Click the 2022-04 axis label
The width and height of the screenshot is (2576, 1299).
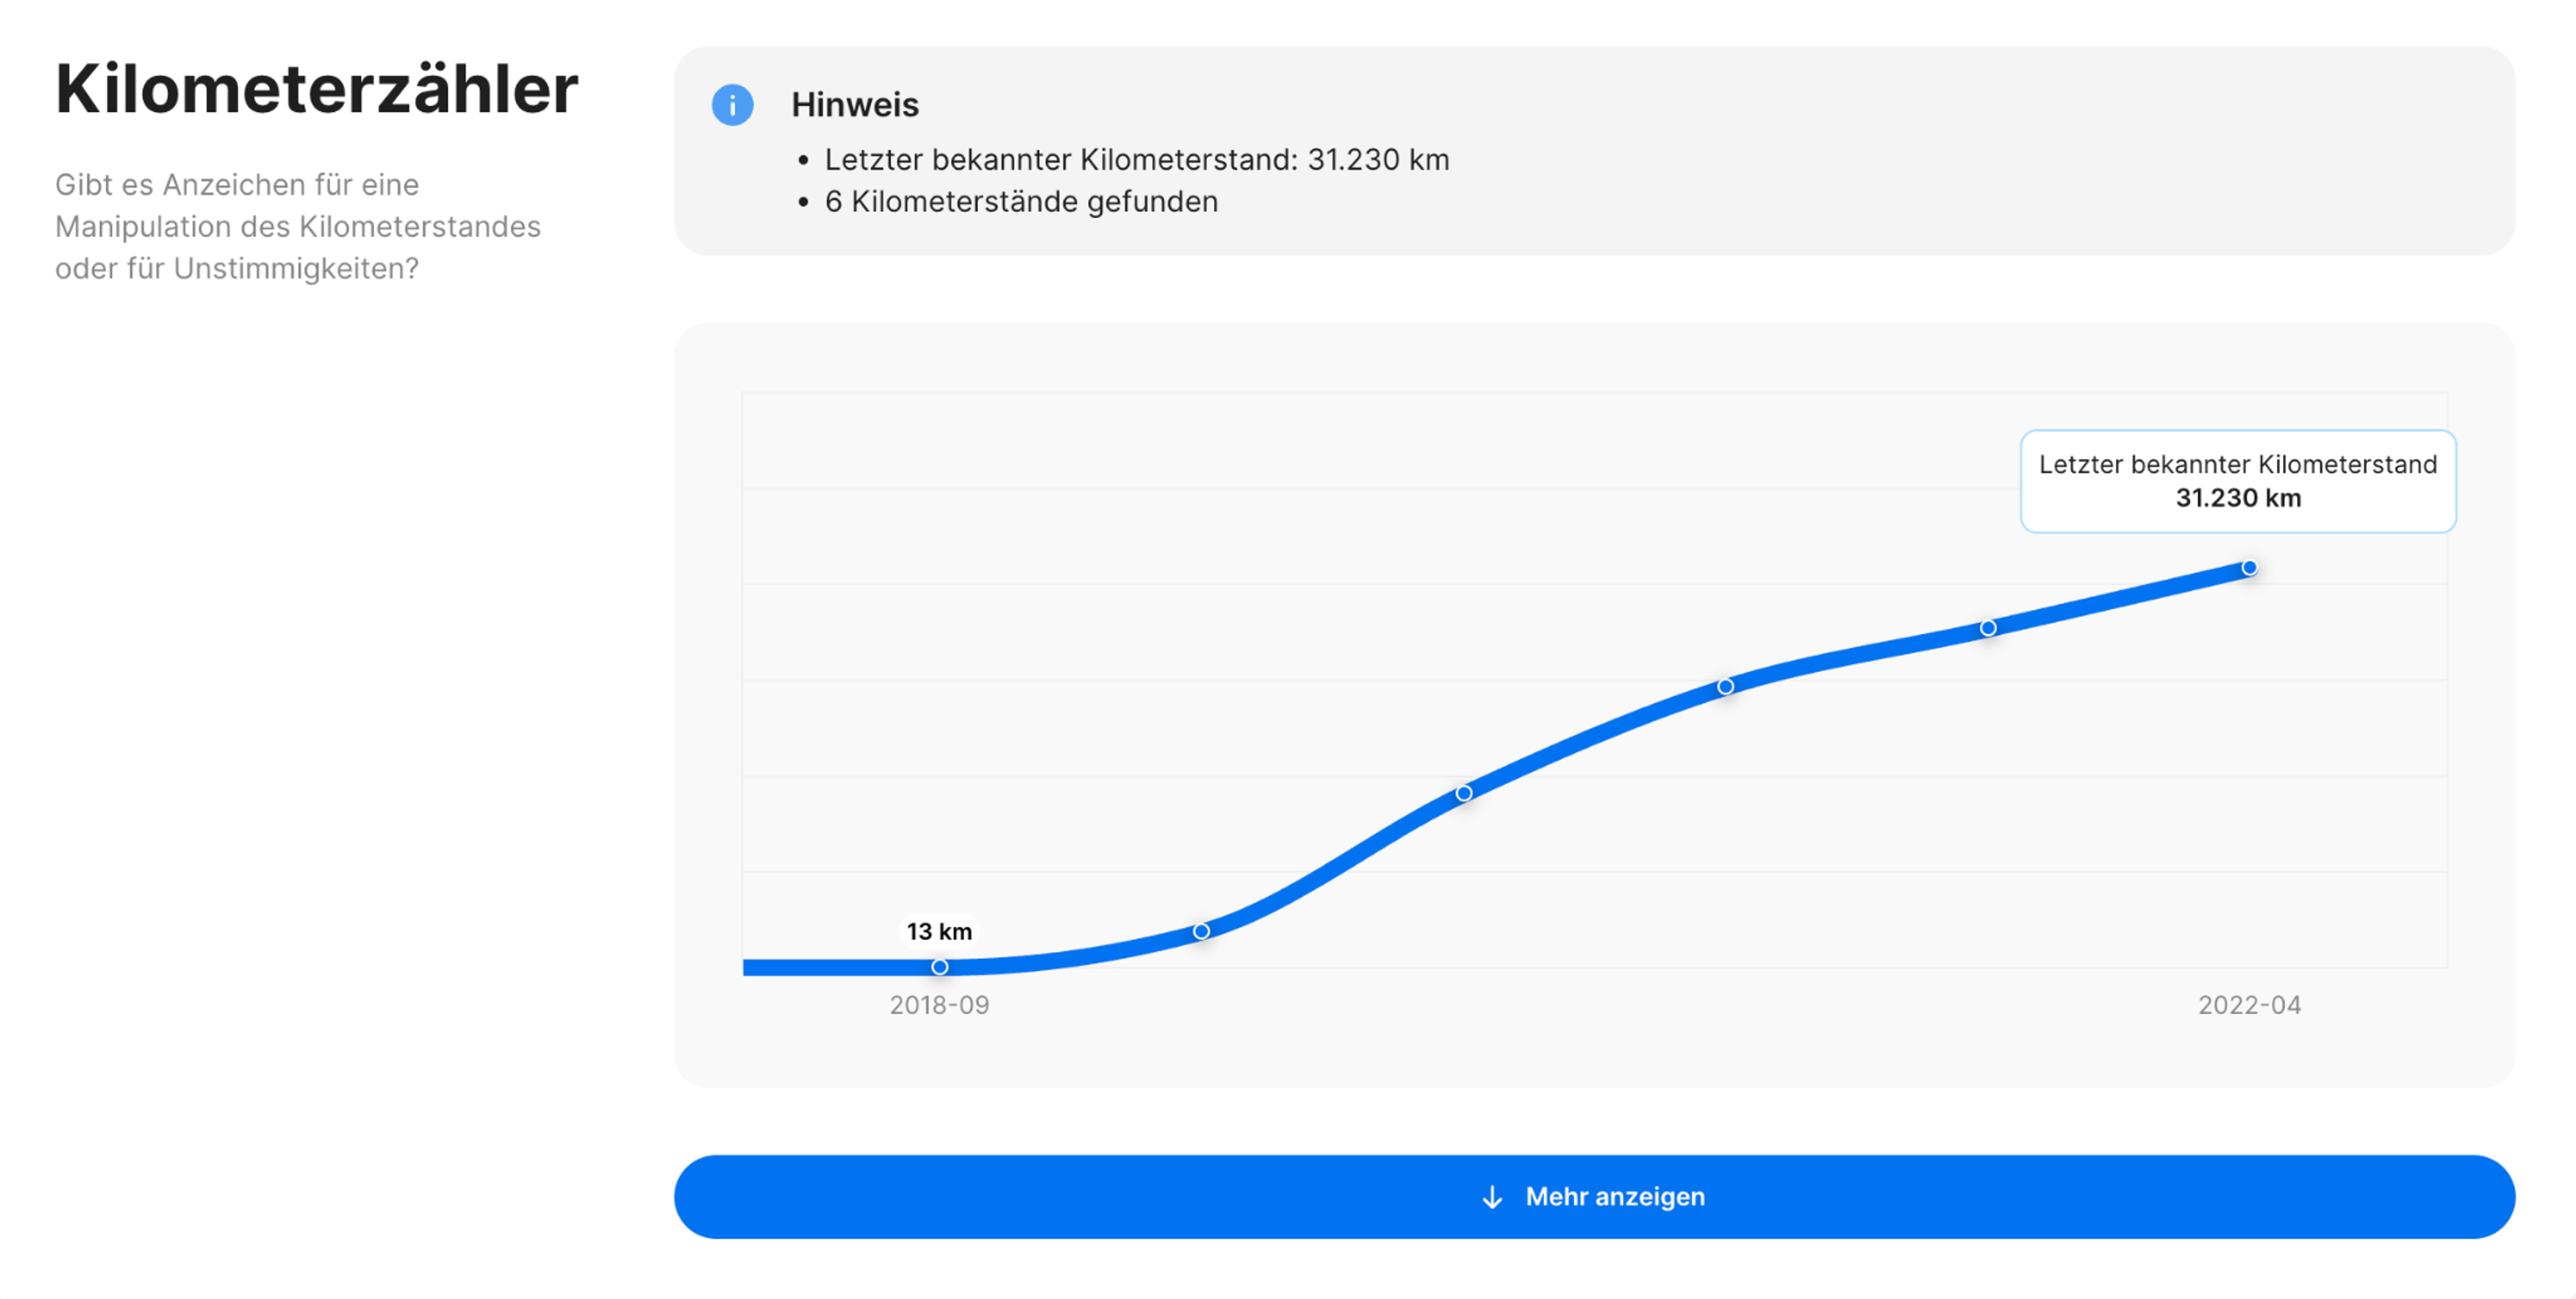click(x=2249, y=1005)
